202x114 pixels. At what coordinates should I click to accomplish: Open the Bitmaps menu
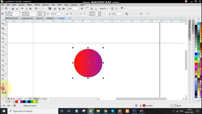(46, 5)
